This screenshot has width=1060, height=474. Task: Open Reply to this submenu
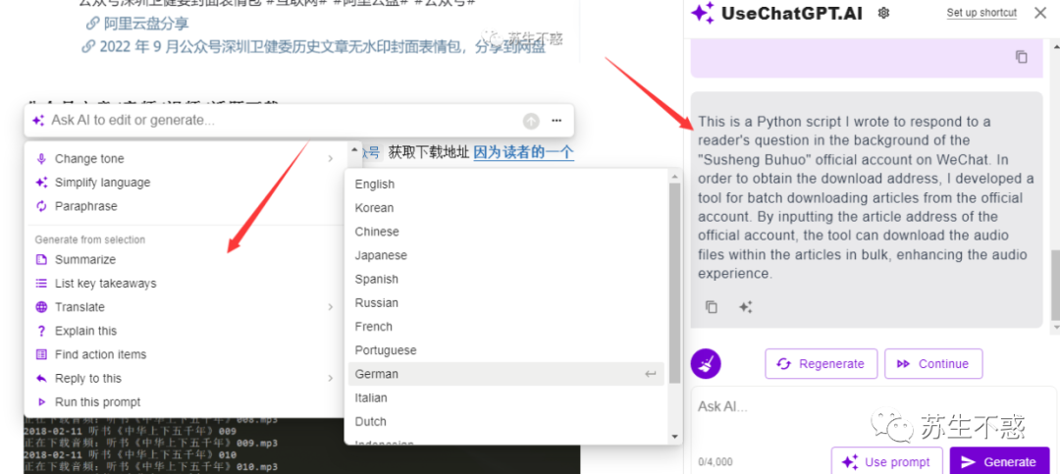185,378
